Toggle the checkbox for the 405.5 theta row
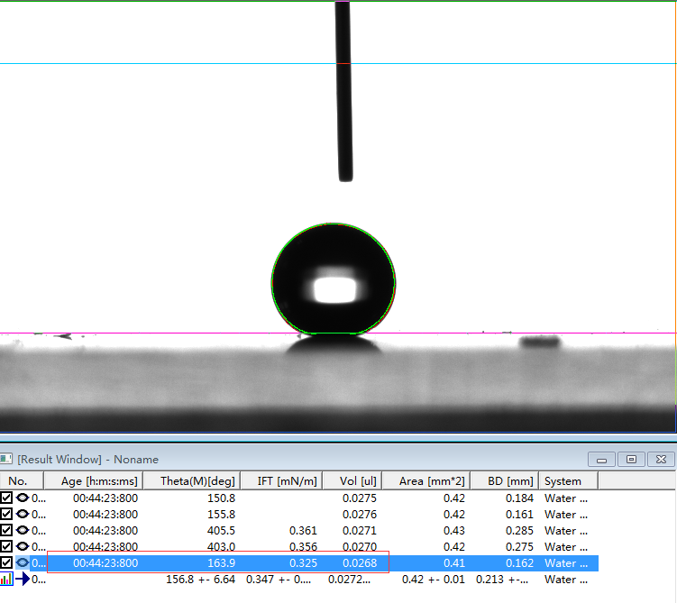The width and height of the screenshot is (677, 603). click(x=7, y=530)
